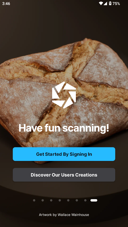Viewport: 128px width, 227px height.
Task: Tap the white aperture logo icon
Action: (x=64, y=95)
